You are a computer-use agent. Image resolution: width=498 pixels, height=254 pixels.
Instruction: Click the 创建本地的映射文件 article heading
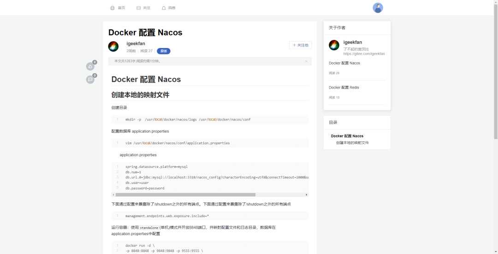[x=140, y=95]
